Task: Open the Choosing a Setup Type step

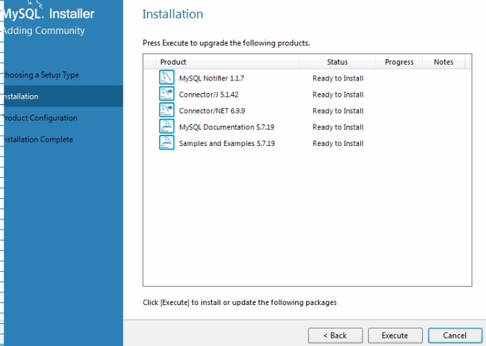Action: (40, 75)
